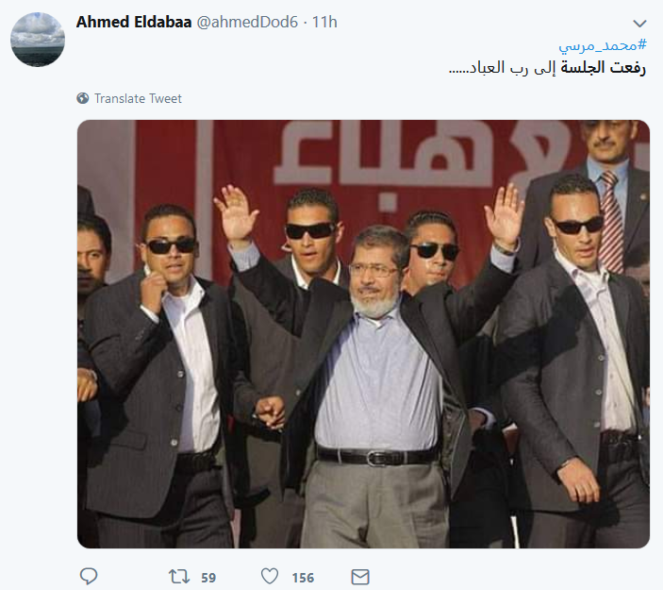Open the 11h tweet timestamp
Screen dimensions: 663x590
point(324,22)
